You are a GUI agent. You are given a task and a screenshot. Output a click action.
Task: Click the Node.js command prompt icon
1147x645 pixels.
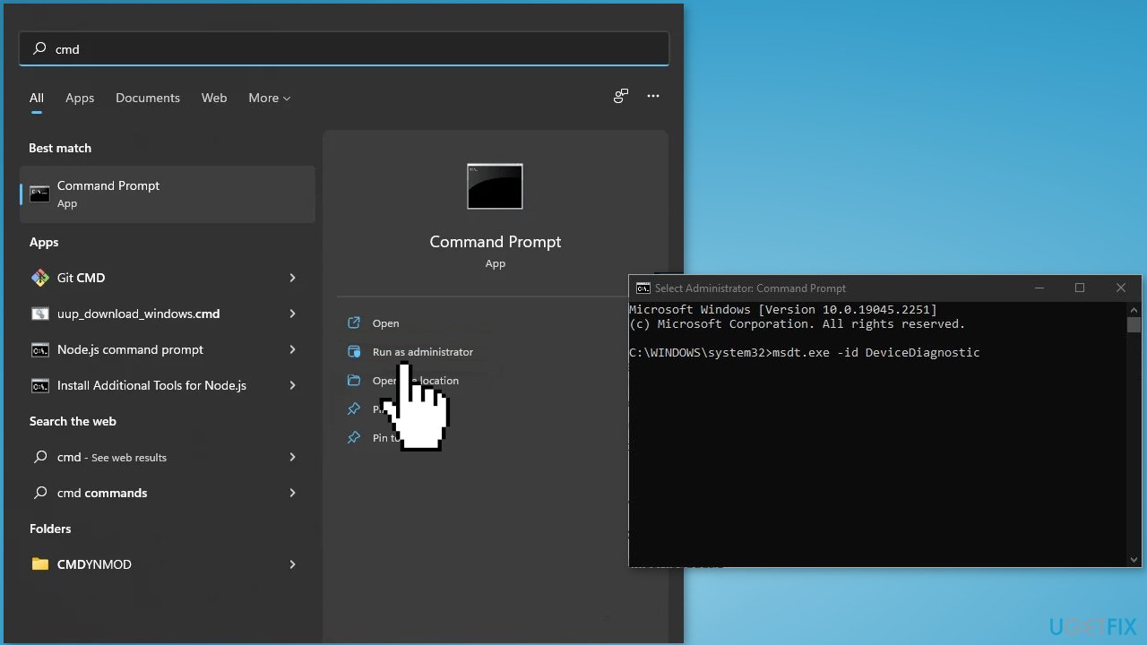(x=40, y=349)
